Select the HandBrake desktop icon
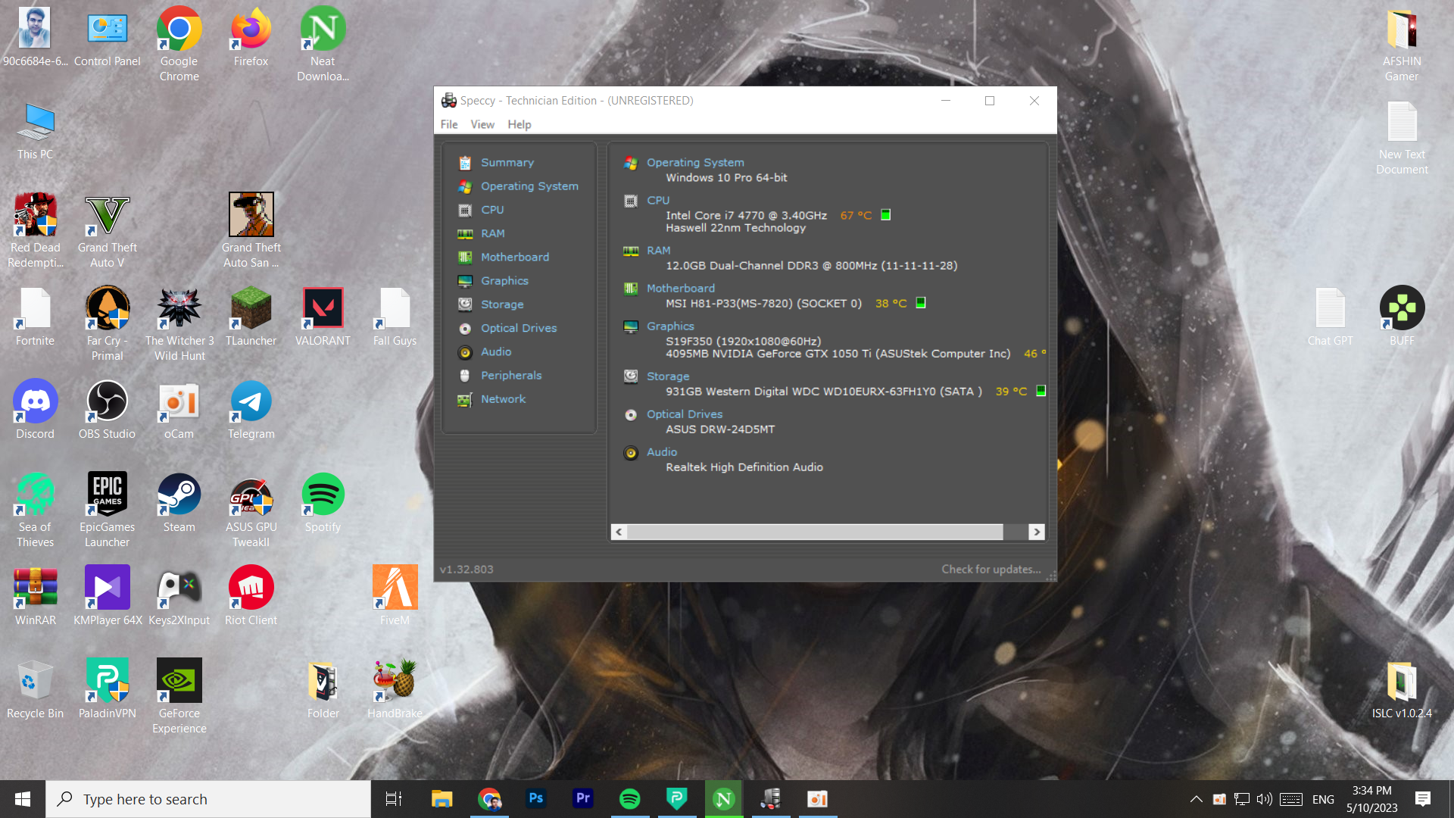Viewport: 1454px width, 818px height. pyautogui.click(x=395, y=688)
